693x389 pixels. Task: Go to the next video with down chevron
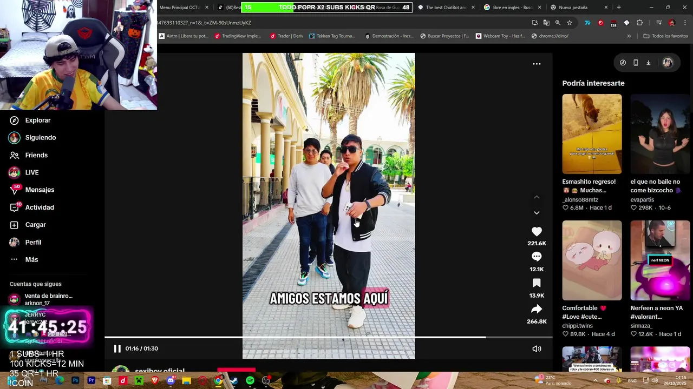pos(537,213)
